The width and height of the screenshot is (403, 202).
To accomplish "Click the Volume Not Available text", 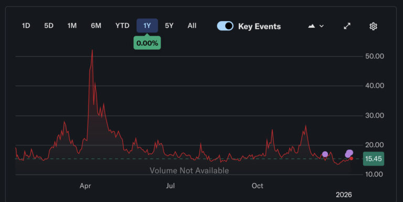I will 189,171.
